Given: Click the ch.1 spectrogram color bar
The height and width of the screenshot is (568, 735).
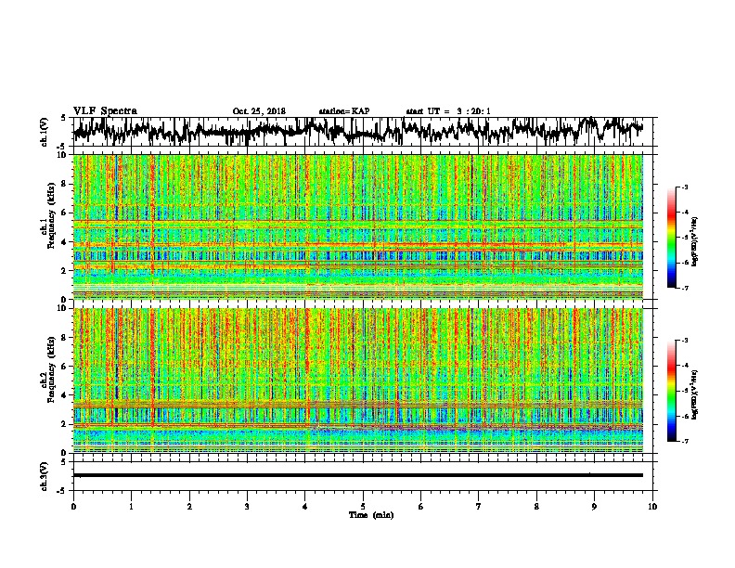Looking at the screenshot, I should pyautogui.click(x=672, y=238).
